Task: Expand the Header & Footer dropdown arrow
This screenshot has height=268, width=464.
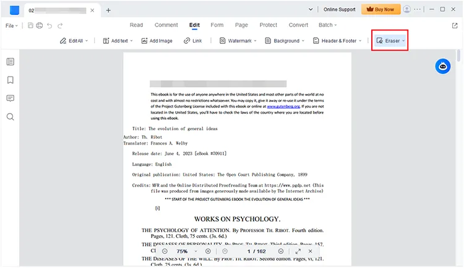Action: coord(360,41)
